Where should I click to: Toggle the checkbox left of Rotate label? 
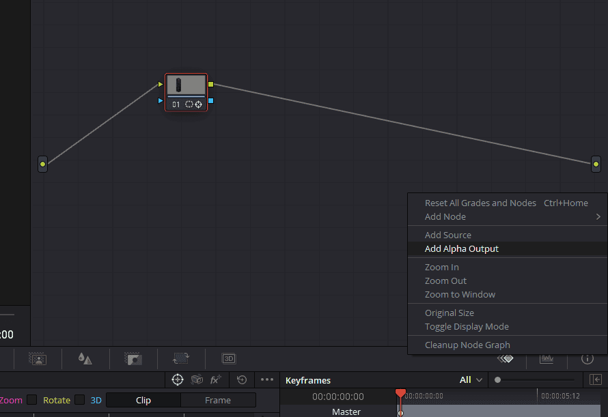[32, 399]
